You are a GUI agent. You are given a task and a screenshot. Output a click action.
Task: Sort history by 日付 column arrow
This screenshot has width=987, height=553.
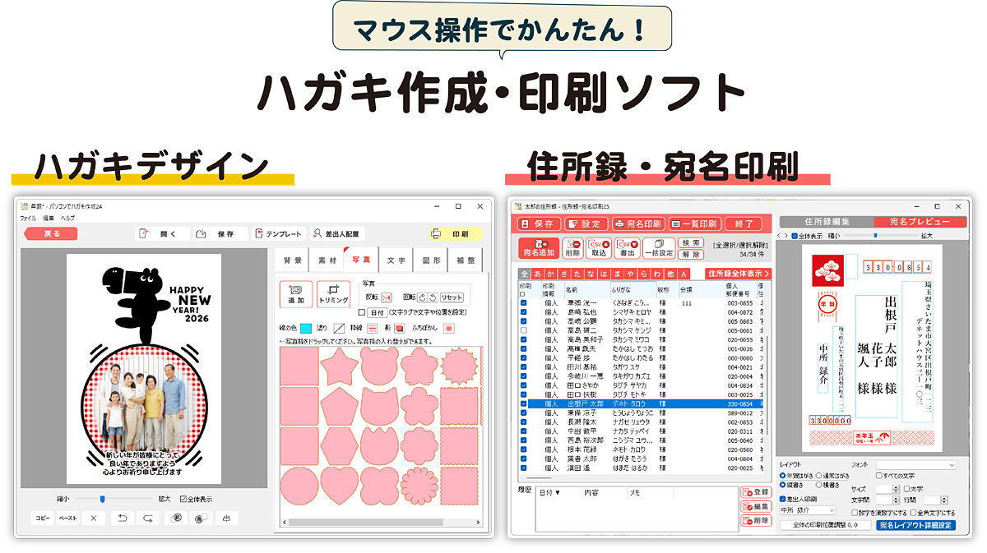[x=557, y=493]
